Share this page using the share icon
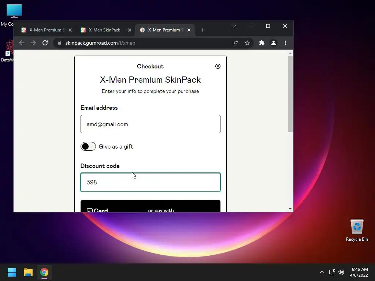This screenshot has height=281, width=375. click(x=235, y=43)
